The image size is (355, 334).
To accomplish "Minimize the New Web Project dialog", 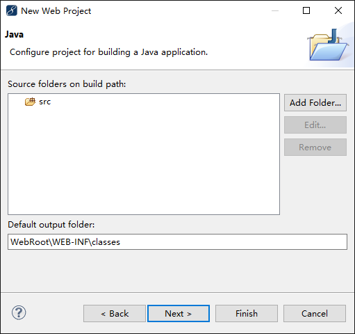I will [275, 10].
